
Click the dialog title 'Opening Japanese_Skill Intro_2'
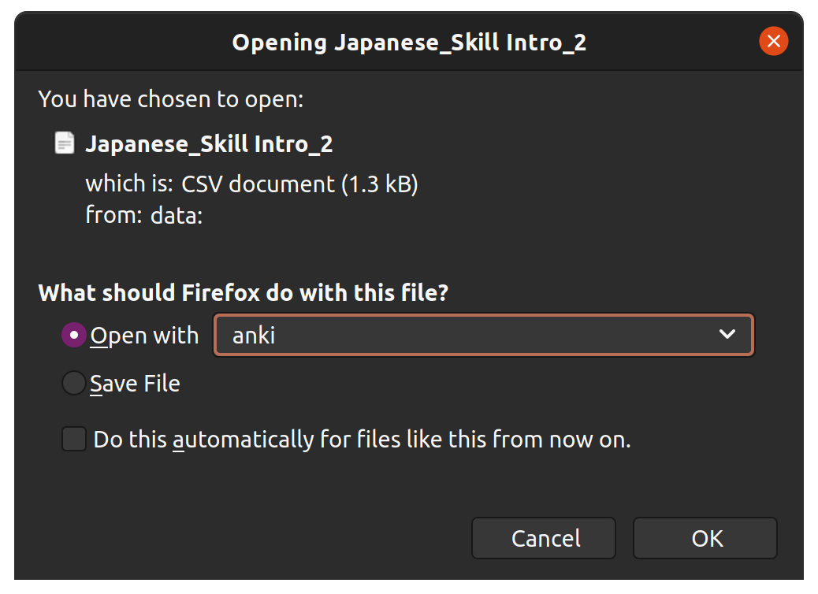coord(409,43)
